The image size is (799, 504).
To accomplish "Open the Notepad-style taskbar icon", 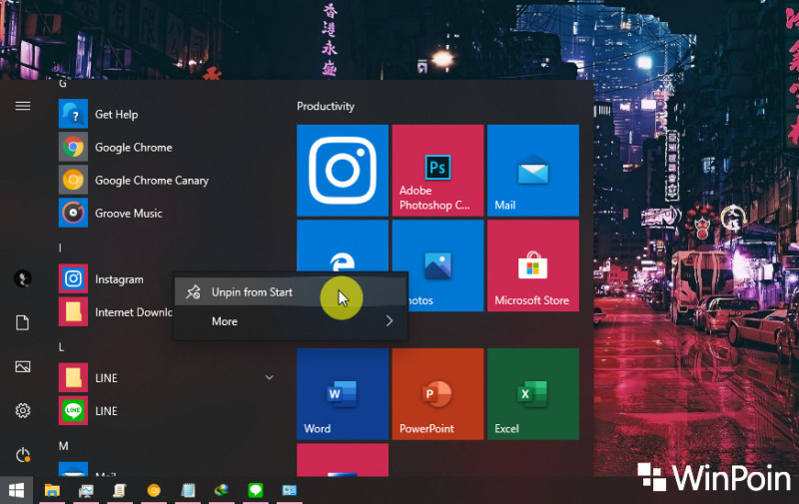I will (188, 490).
